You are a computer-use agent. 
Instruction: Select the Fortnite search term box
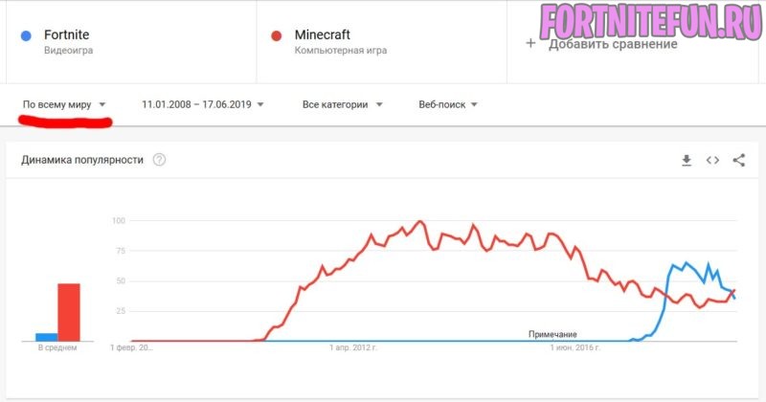pos(129,41)
